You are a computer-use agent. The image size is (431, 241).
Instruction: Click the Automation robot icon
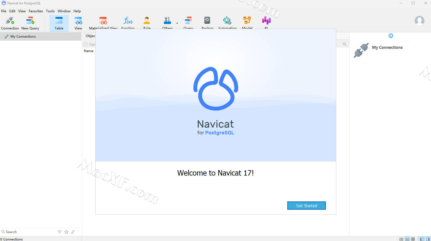(x=227, y=22)
